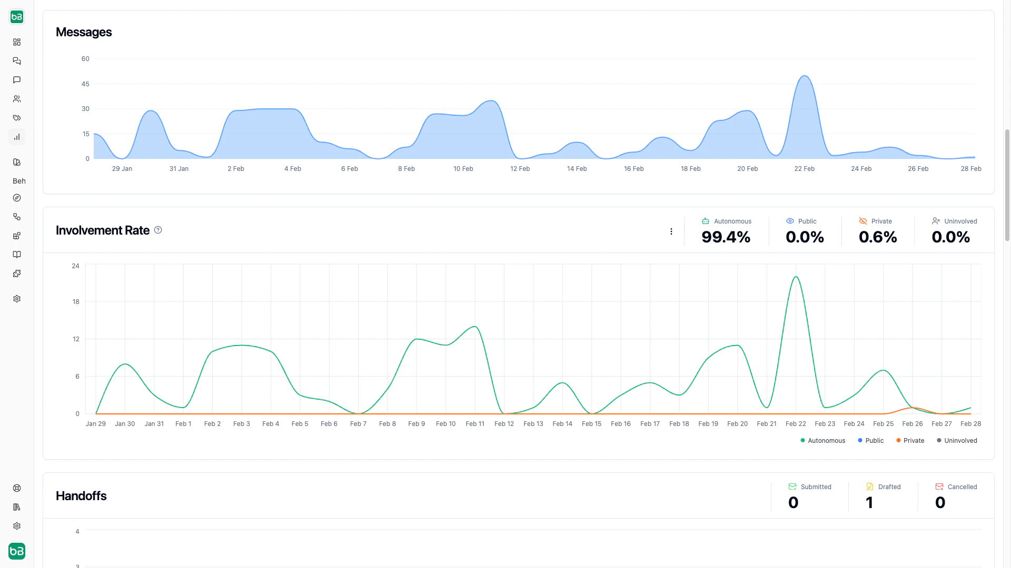Click the bB logo at the top
Viewport: 1011px width, 568px height.
pos(17,17)
